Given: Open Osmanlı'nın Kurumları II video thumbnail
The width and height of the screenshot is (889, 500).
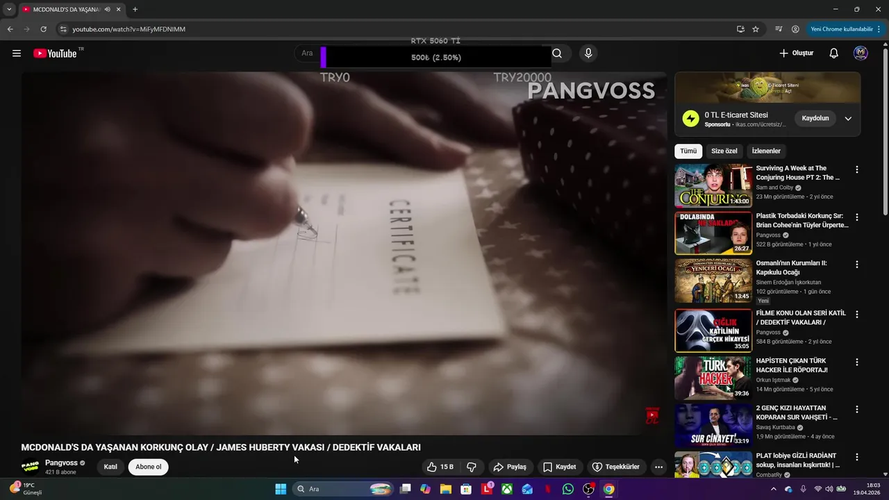Looking at the screenshot, I should point(713,281).
